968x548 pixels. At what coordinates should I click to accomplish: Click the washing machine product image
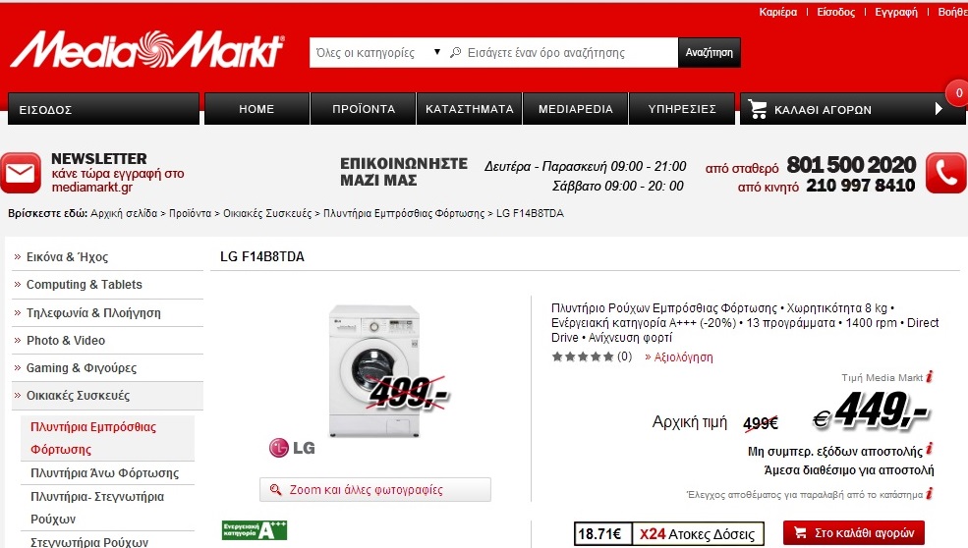tap(374, 370)
